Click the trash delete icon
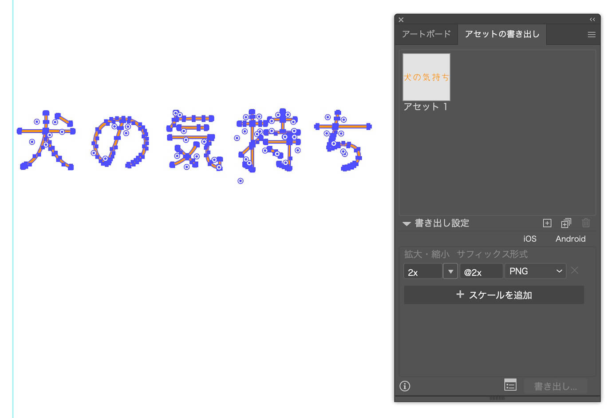This screenshot has height=418, width=616. pyautogui.click(x=586, y=223)
